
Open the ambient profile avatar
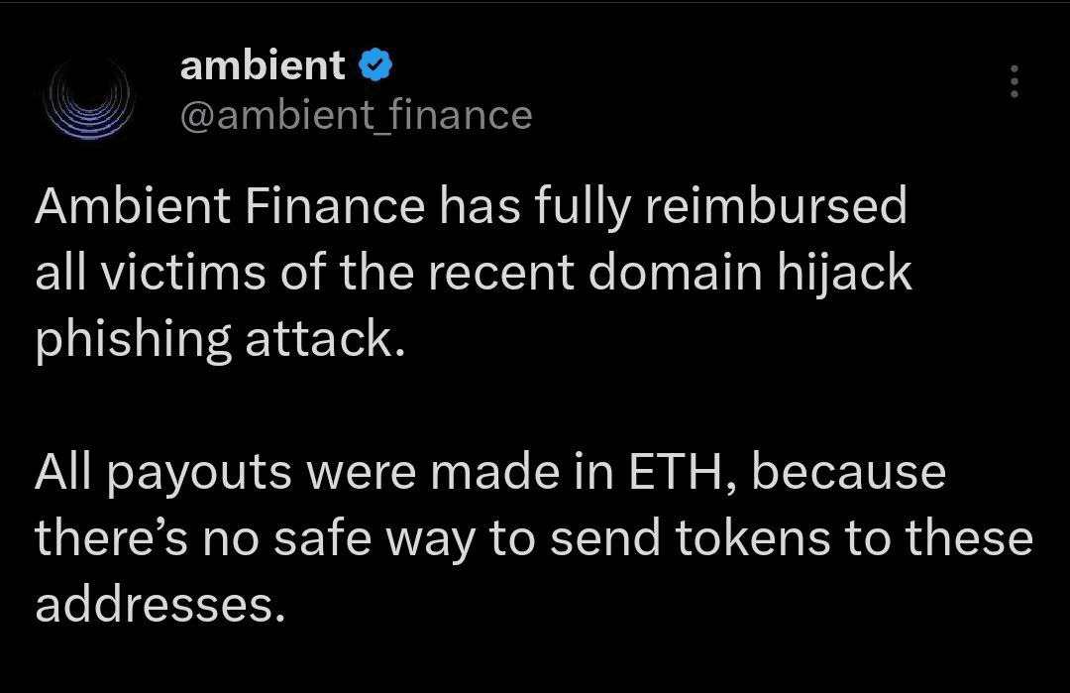coord(89,99)
